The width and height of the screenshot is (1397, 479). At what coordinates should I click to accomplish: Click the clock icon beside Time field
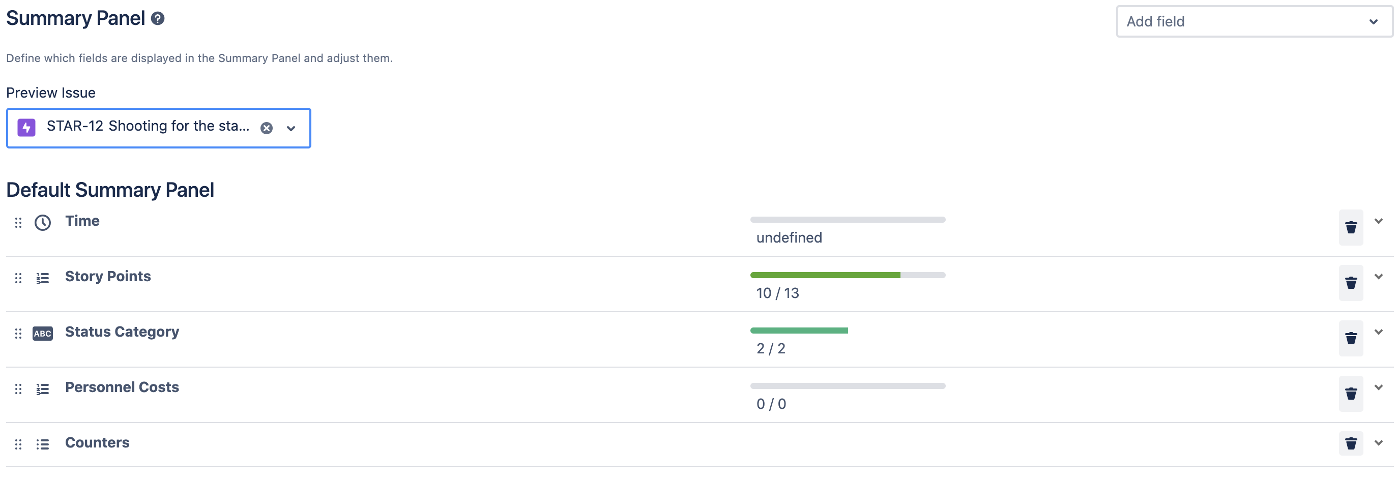pyautogui.click(x=43, y=222)
